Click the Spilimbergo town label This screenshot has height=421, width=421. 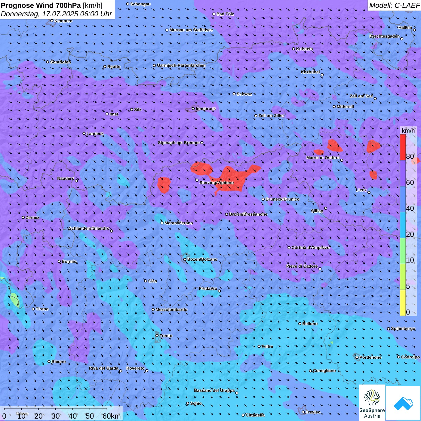[x=403, y=328]
